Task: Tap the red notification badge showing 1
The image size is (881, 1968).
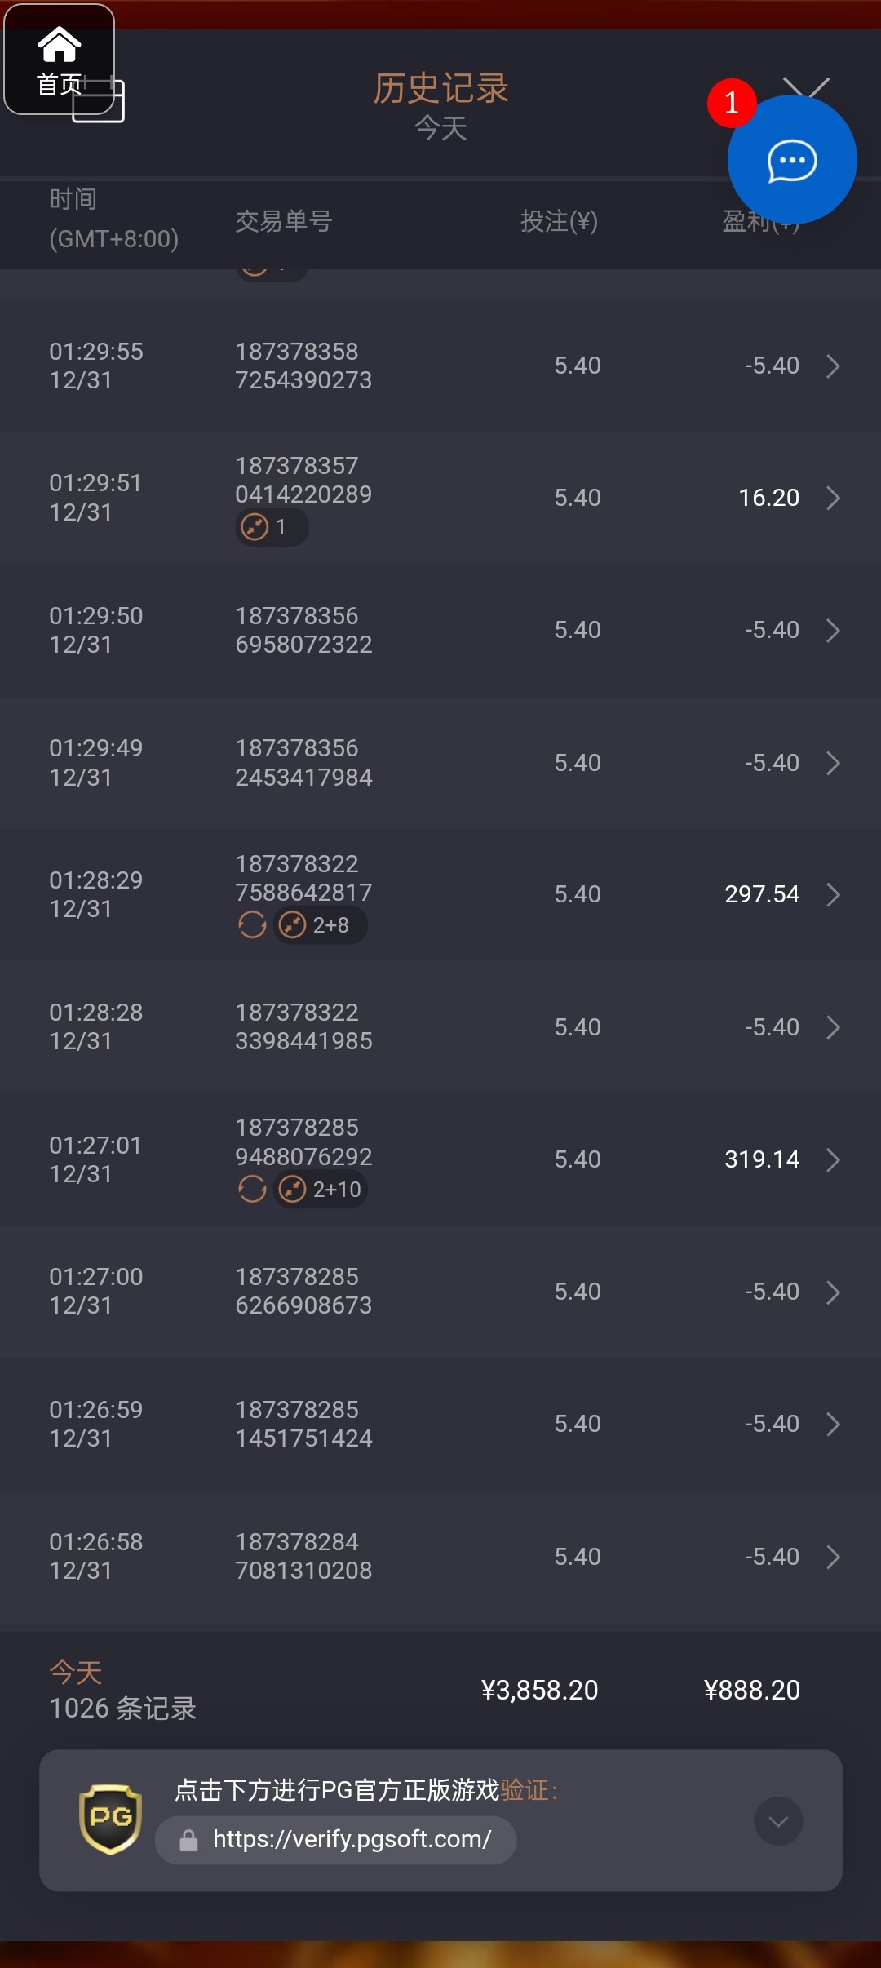Action: coord(731,103)
